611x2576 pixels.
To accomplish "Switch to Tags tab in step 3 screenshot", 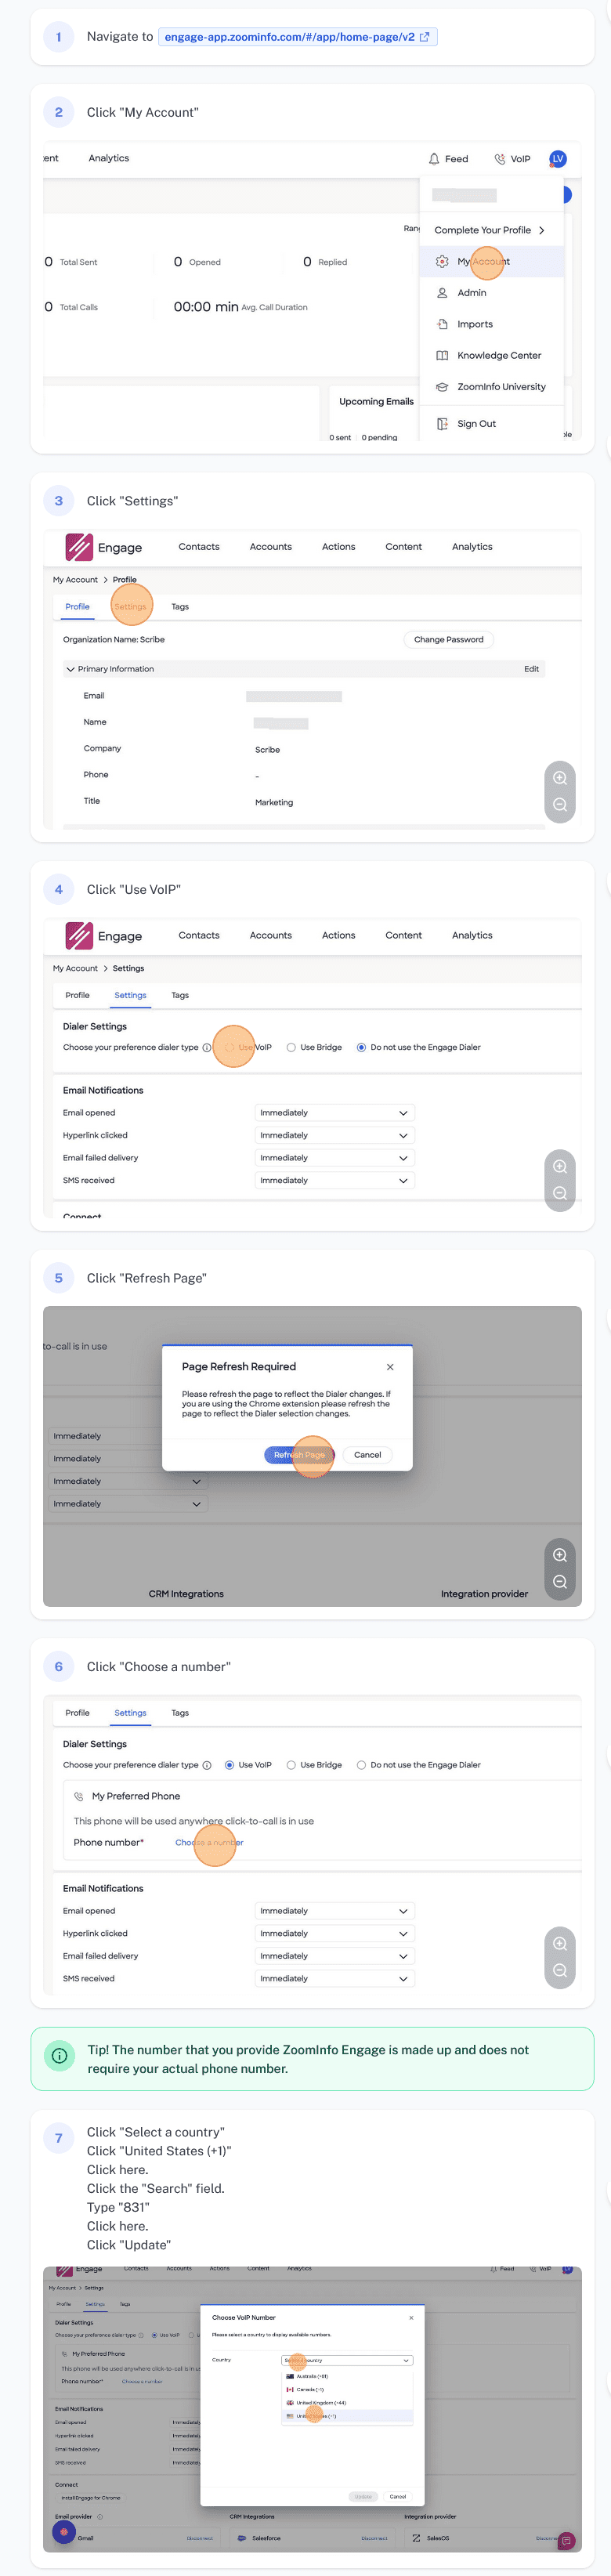I will pyautogui.click(x=180, y=607).
